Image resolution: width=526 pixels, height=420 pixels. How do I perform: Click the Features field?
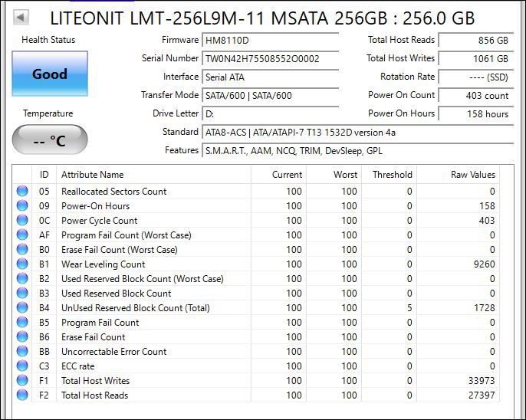click(357, 151)
